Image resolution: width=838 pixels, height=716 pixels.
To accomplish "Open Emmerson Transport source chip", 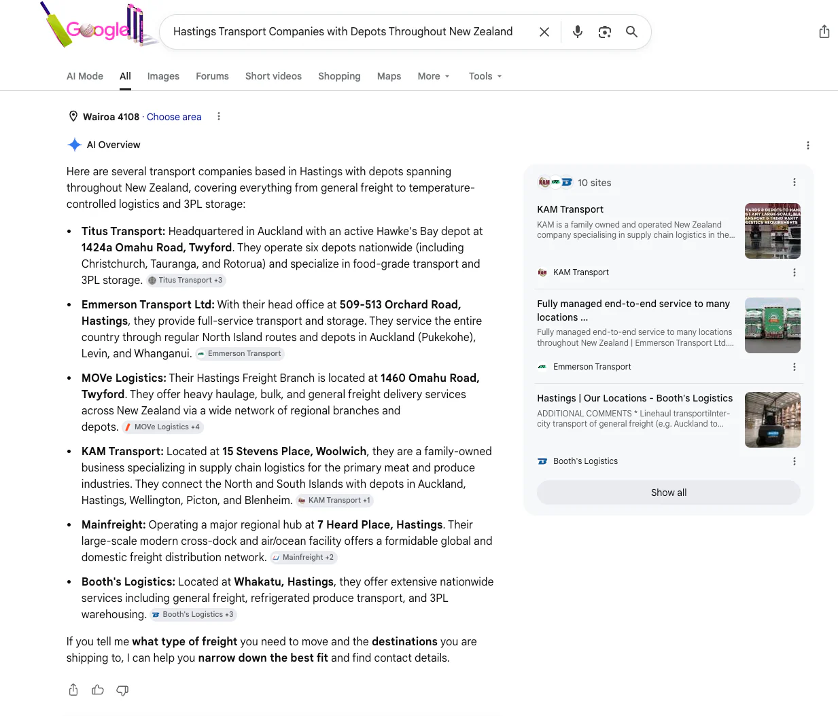I will [239, 353].
